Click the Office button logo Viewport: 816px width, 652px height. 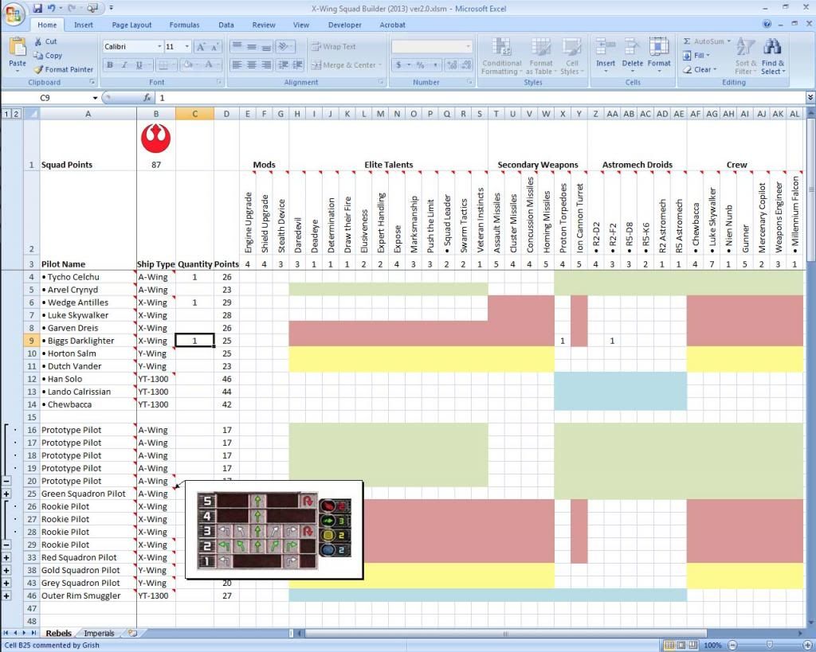pos(14,14)
